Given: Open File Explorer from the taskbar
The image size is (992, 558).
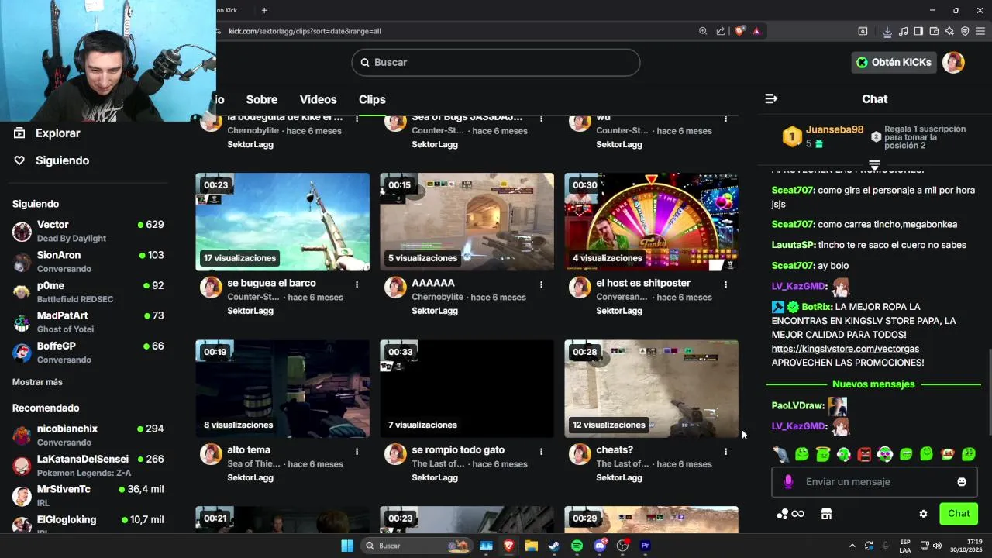Looking at the screenshot, I should (531, 546).
